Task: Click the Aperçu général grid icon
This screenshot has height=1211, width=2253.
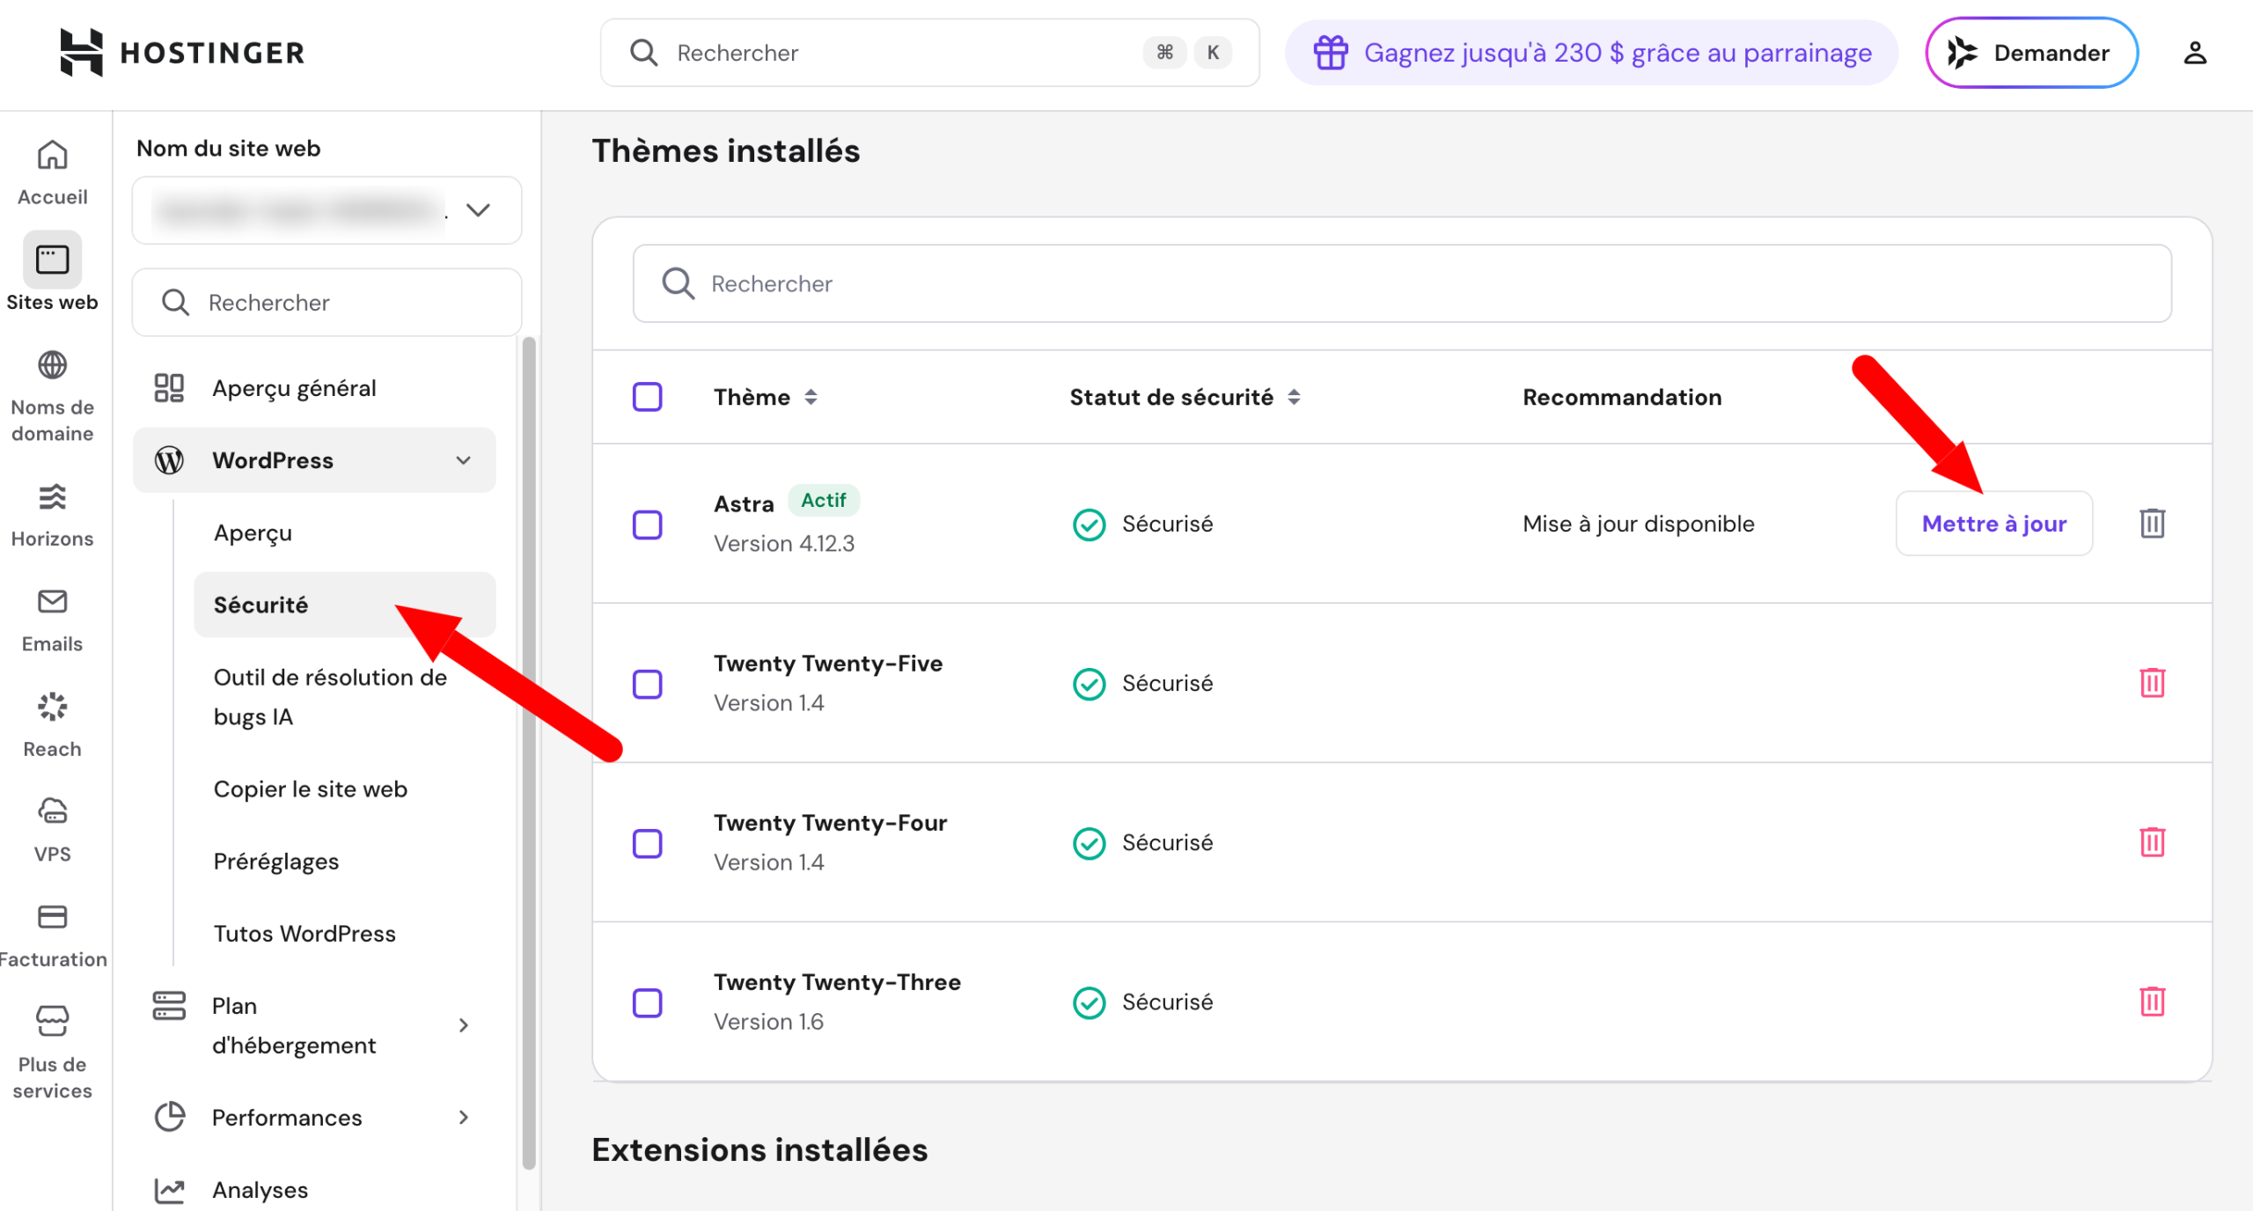Action: tap(169, 388)
